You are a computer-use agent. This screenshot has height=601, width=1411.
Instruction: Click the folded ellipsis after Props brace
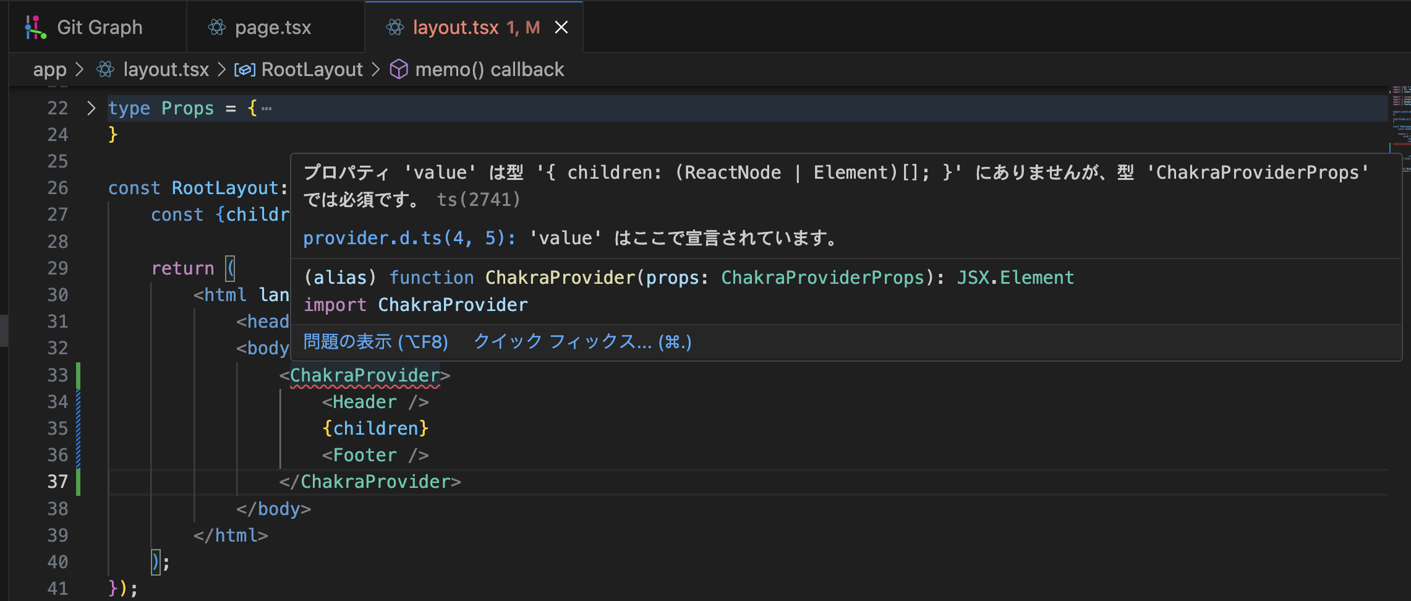pos(266,109)
